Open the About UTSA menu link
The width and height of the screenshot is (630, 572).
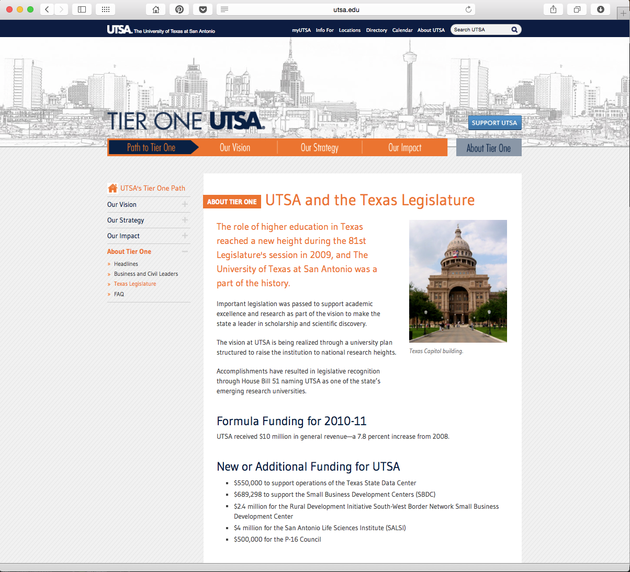click(x=431, y=30)
